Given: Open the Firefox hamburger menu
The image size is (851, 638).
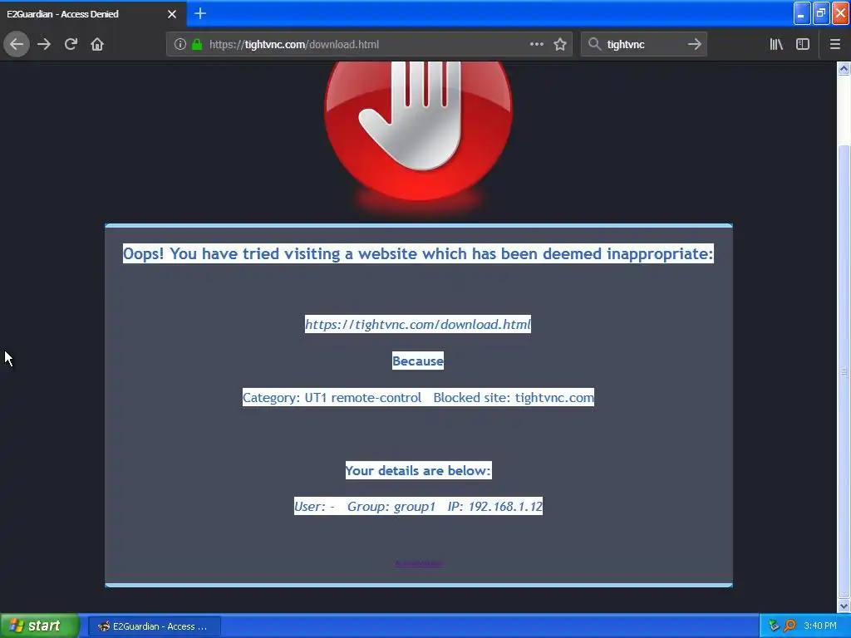Looking at the screenshot, I should coord(835,45).
